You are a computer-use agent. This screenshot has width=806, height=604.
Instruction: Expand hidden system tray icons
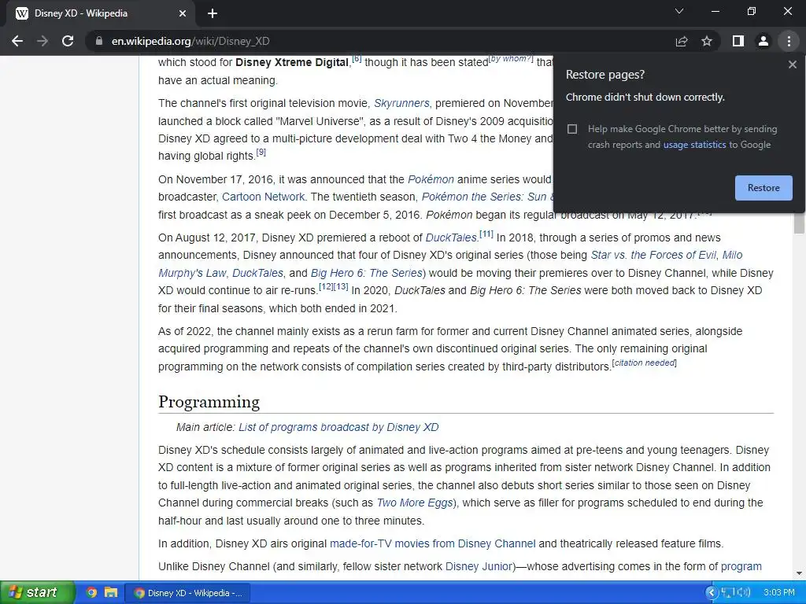[x=712, y=593]
